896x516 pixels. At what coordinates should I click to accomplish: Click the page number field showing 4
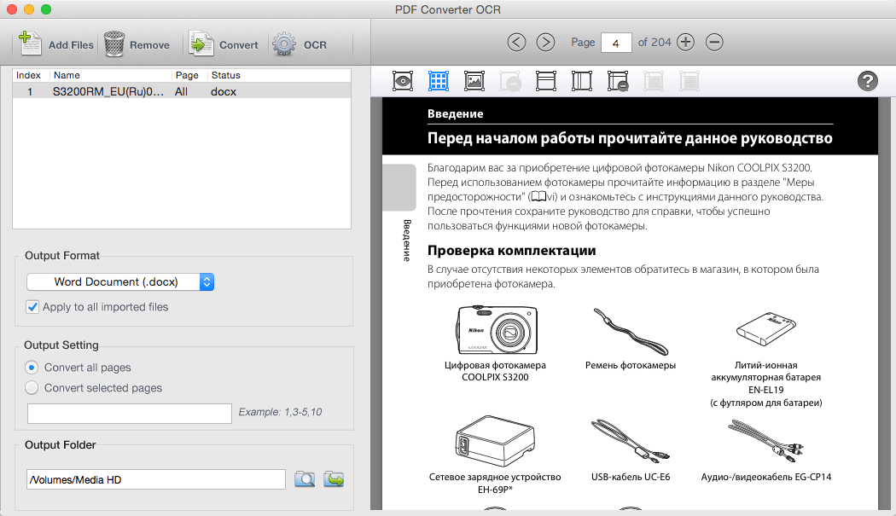pyautogui.click(x=616, y=43)
